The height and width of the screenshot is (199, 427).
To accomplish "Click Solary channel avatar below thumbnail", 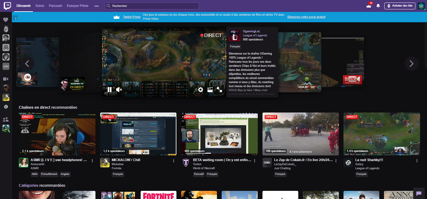I will pos(348,163).
